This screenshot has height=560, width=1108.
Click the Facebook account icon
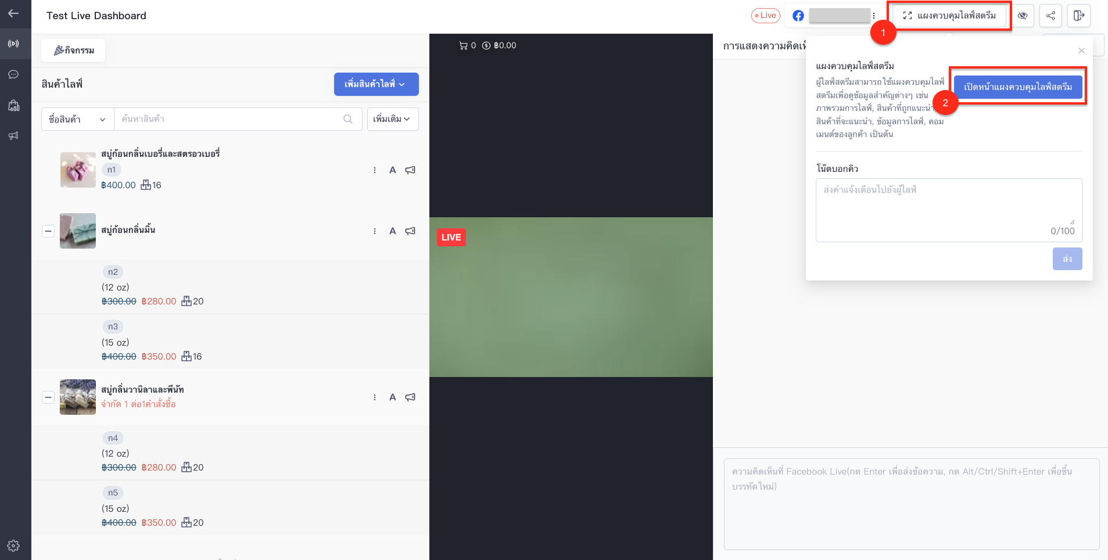tap(798, 16)
